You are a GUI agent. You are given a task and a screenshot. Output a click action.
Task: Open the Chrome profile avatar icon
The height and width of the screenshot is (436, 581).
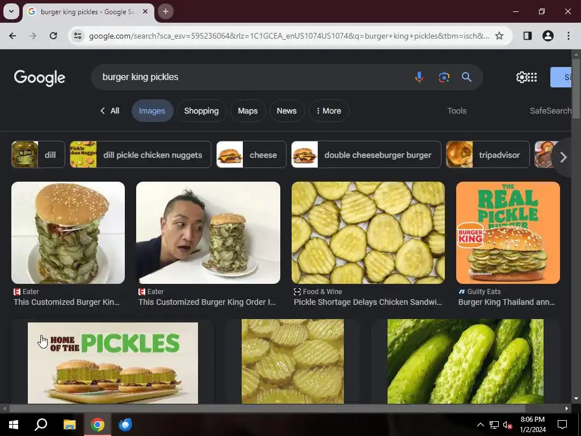tap(548, 36)
